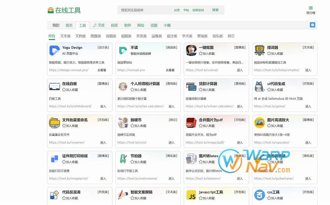Click the Yogu Design app icon
Image resolution: width=330 pixels, height=205 pixels.
tap(54, 50)
